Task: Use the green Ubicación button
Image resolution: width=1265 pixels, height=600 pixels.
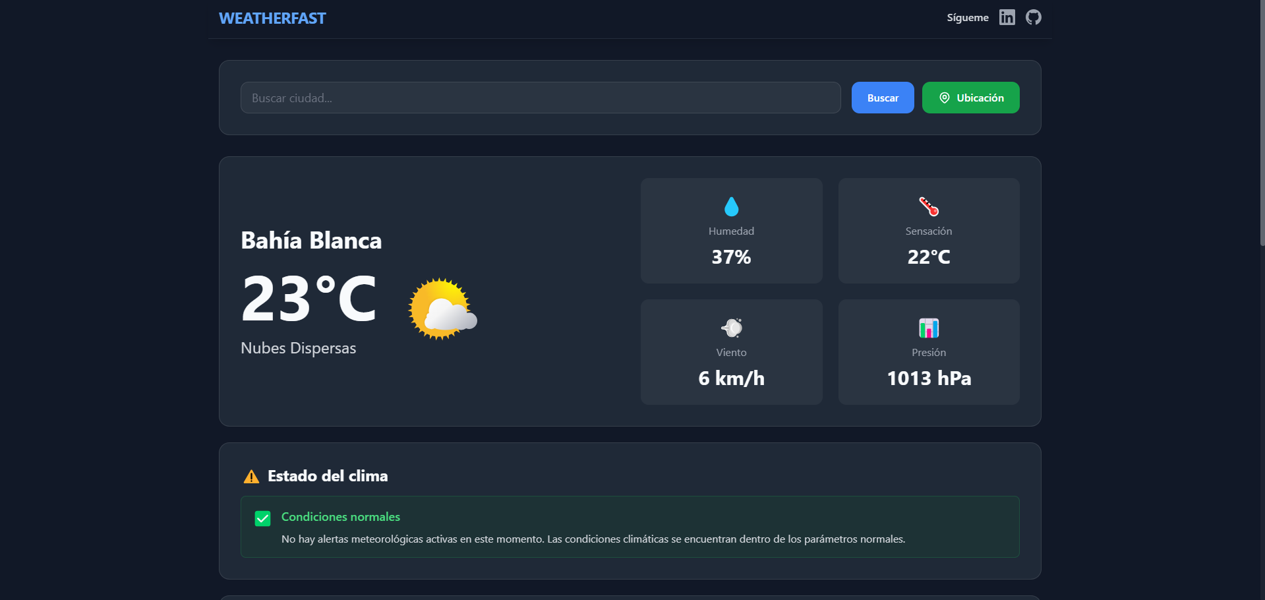Action: coord(970,98)
